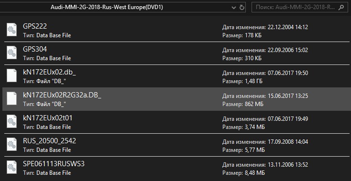Click the search magnifier icon
Screen dimensions: 351x181
click(341, 7)
